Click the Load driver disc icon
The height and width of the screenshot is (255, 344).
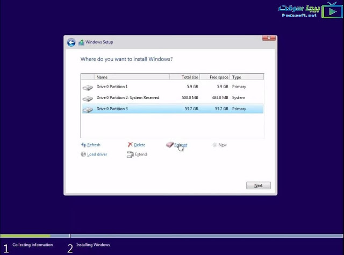point(83,154)
